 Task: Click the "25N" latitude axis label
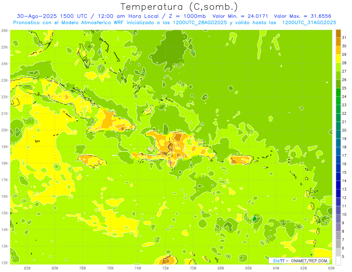coord(4,47)
